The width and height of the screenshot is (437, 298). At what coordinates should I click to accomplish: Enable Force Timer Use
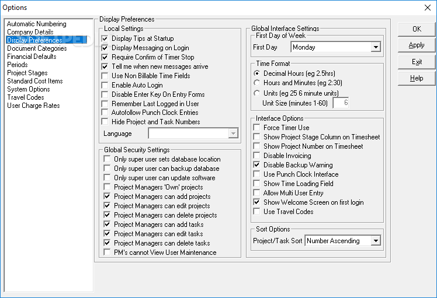[256, 128]
